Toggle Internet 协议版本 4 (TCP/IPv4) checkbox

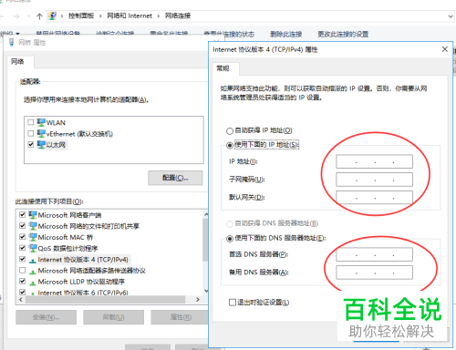[22, 259]
